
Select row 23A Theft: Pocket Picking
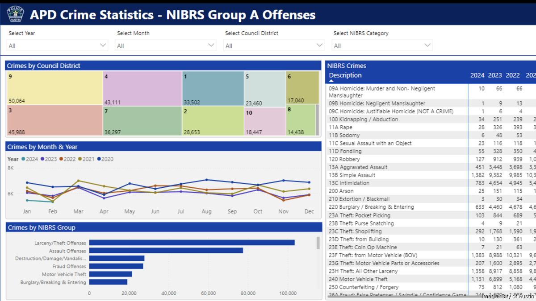(431, 215)
